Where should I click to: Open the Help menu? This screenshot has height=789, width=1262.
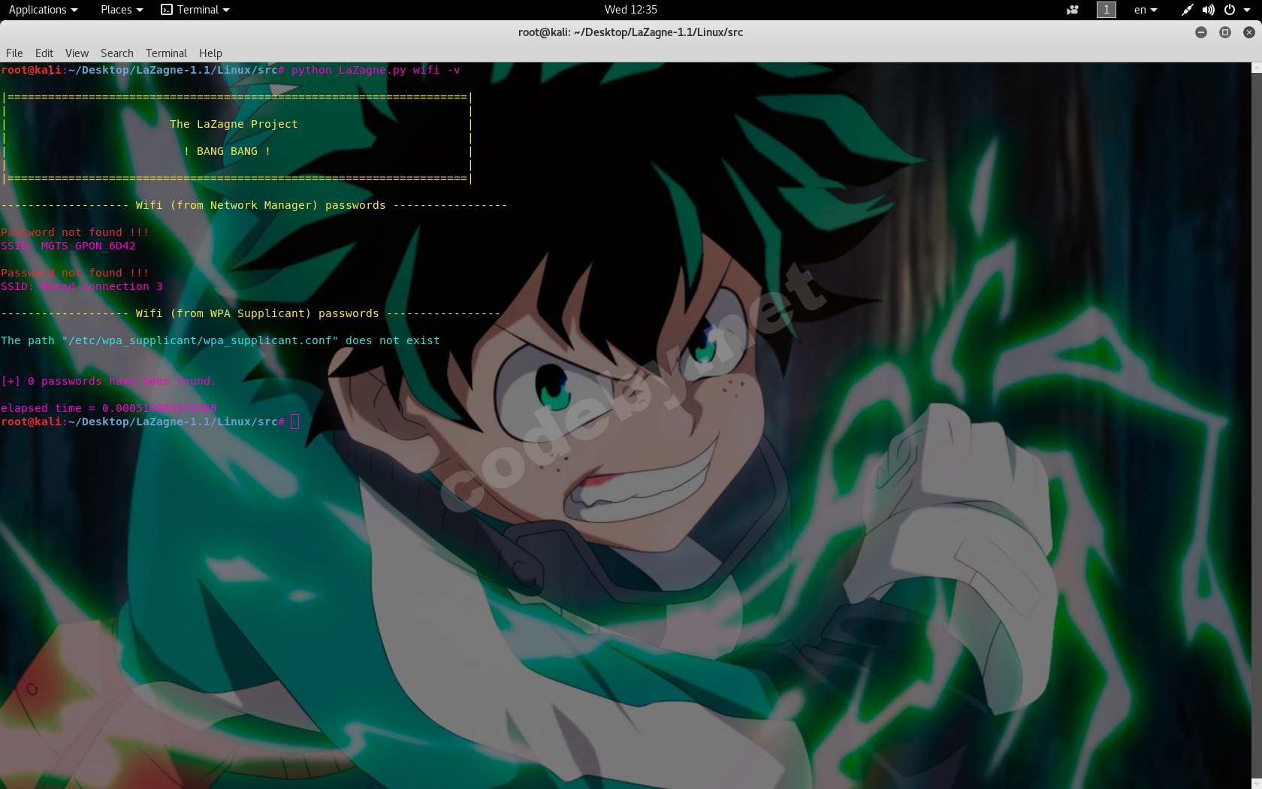[210, 53]
